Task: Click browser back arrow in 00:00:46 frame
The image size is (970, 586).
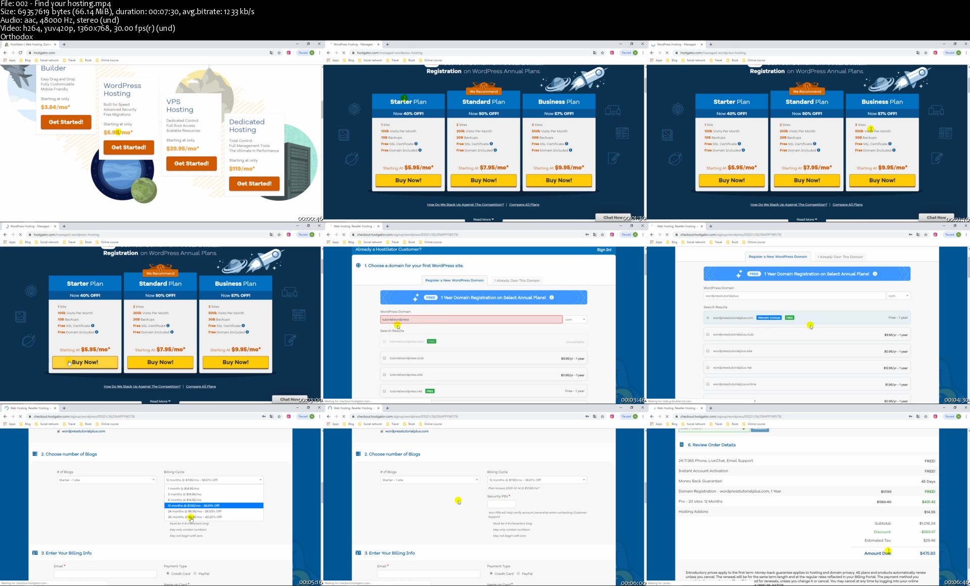Action: [5, 53]
